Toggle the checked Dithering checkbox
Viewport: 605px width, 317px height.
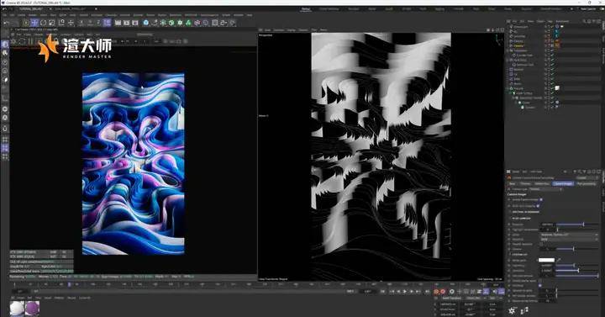540,285
